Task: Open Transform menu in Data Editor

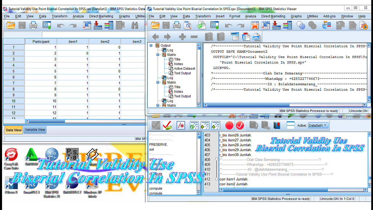Action: (59, 16)
